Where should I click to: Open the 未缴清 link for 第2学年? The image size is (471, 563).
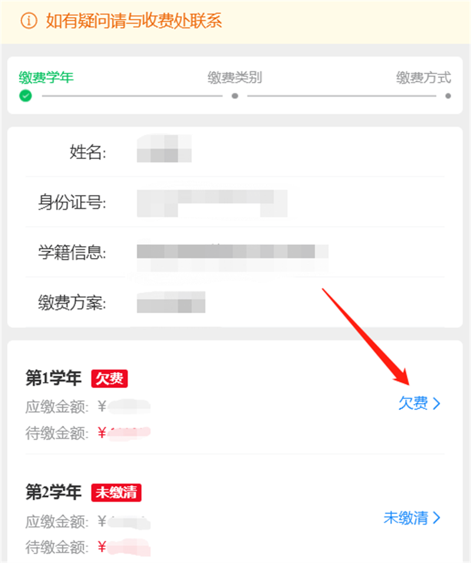click(412, 518)
